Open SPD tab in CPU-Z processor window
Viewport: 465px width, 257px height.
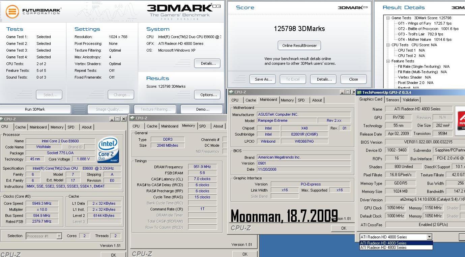(x=71, y=127)
